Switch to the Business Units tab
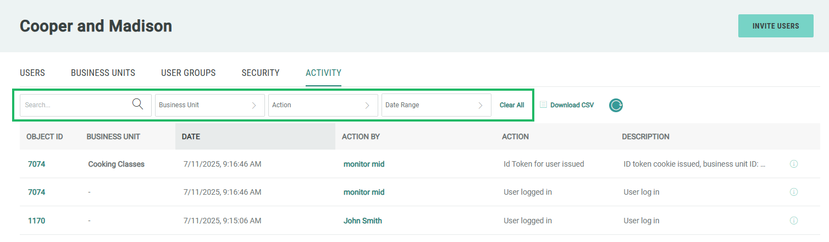Viewport: 829px width, 242px height. [103, 73]
